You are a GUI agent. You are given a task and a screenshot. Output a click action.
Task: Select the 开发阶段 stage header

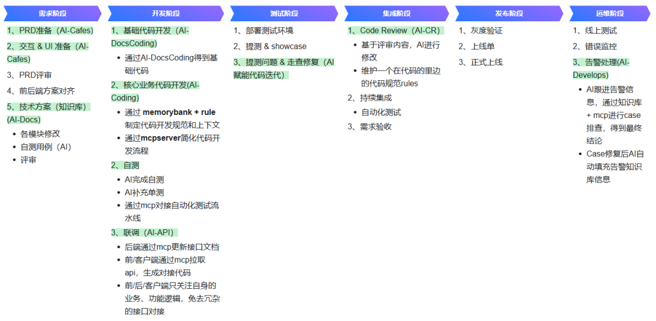tap(165, 13)
